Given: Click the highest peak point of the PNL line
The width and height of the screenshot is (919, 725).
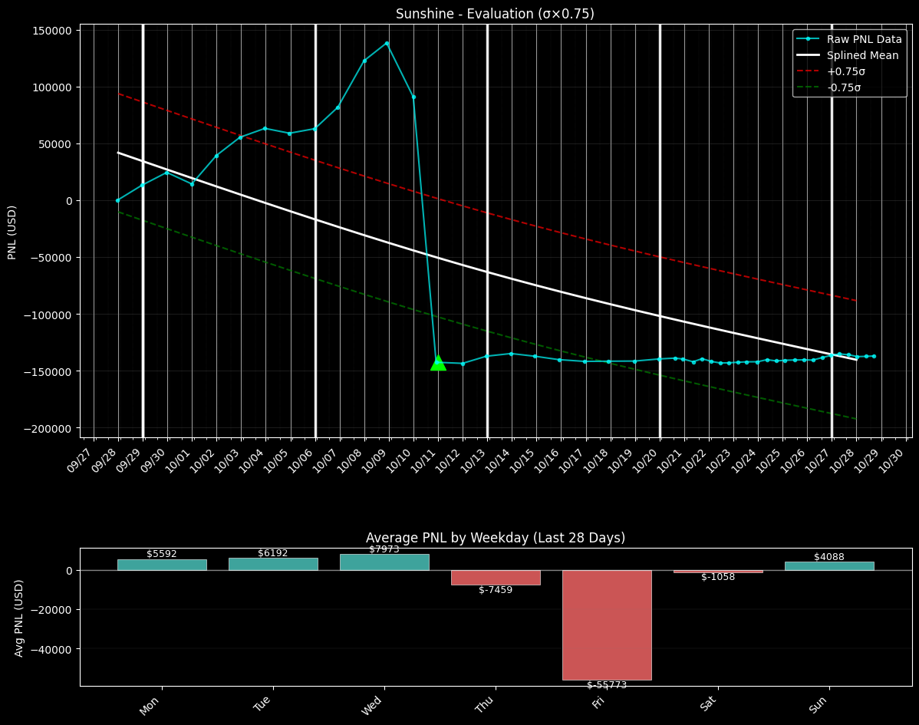Looking at the screenshot, I should 387,44.
